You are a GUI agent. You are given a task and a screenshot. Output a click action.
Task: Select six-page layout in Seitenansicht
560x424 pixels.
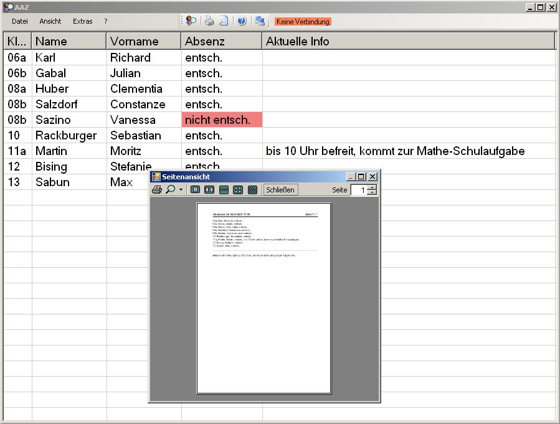click(x=252, y=190)
